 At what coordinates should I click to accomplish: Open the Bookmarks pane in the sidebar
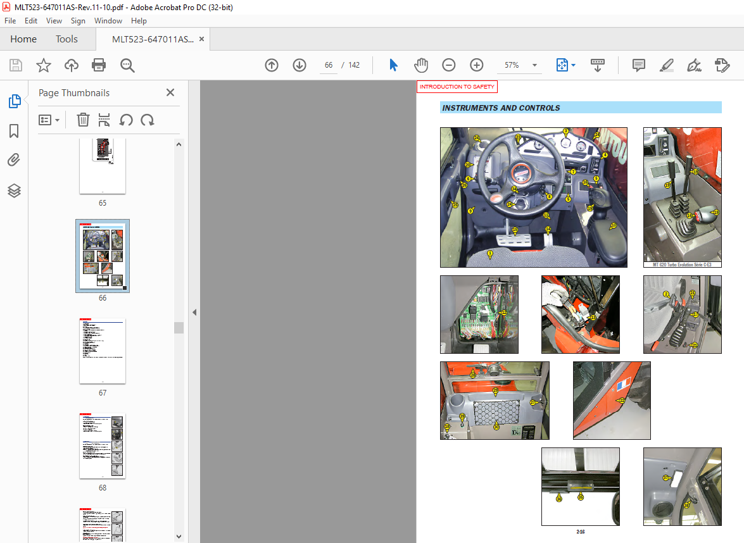click(x=14, y=131)
